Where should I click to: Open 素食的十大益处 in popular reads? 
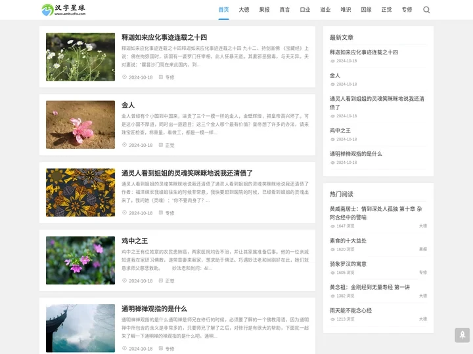tap(348, 241)
